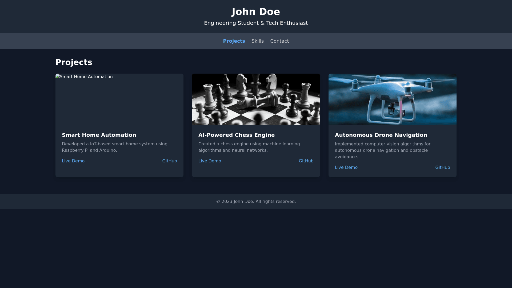This screenshot has height=288, width=512.
Task: Open the Contact nav link
Action: (x=279, y=41)
